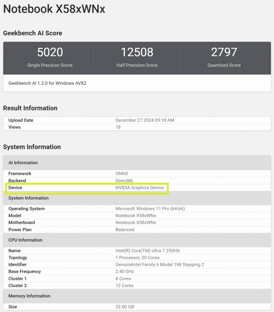
Task: Click the December 27 2024 05:18 AM value
Action: 145,120
